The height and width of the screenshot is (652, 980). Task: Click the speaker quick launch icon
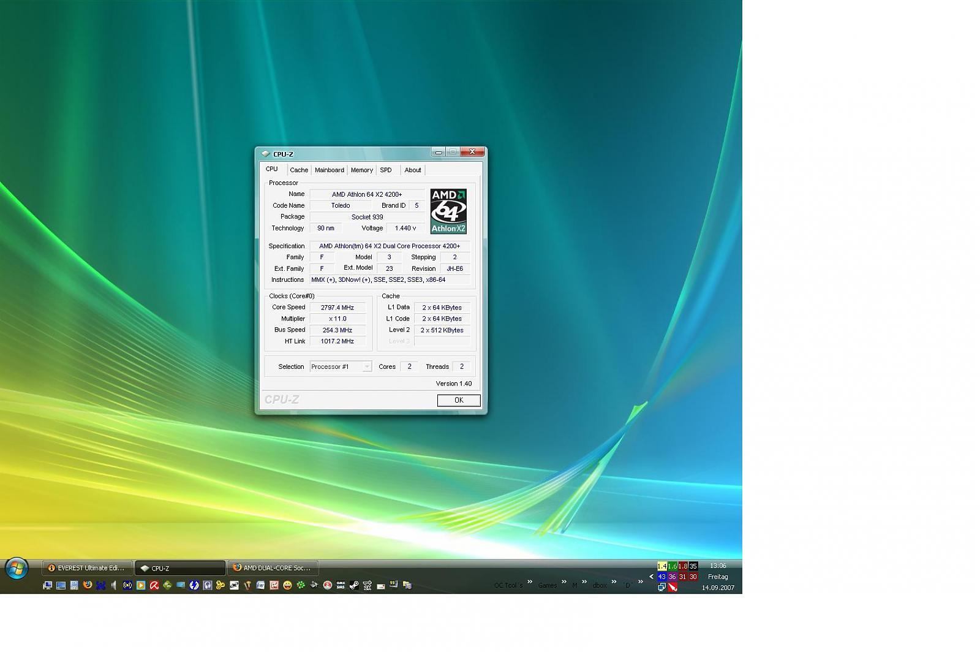(113, 585)
